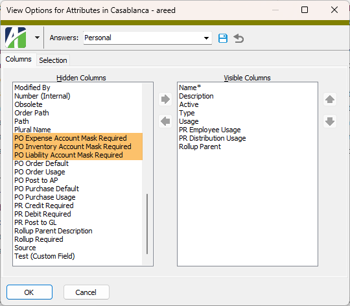Click the save answers floppy disk icon

[222, 38]
